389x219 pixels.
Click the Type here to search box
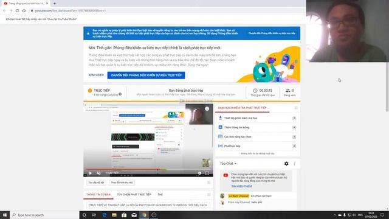[44, 215]
